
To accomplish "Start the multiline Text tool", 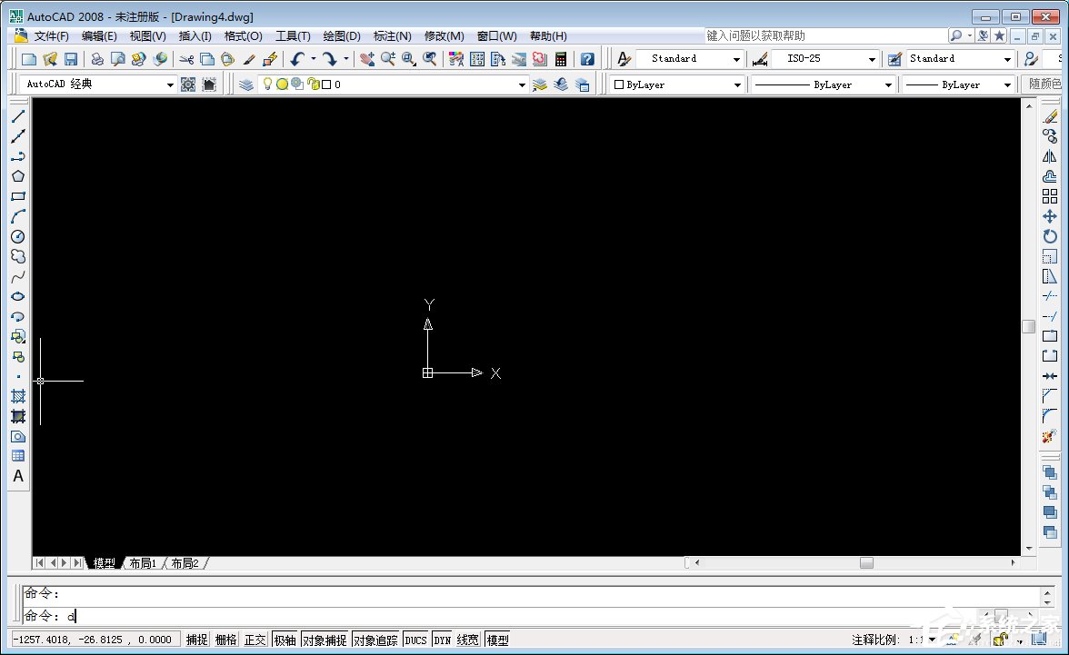I will [x=18, y=476].
